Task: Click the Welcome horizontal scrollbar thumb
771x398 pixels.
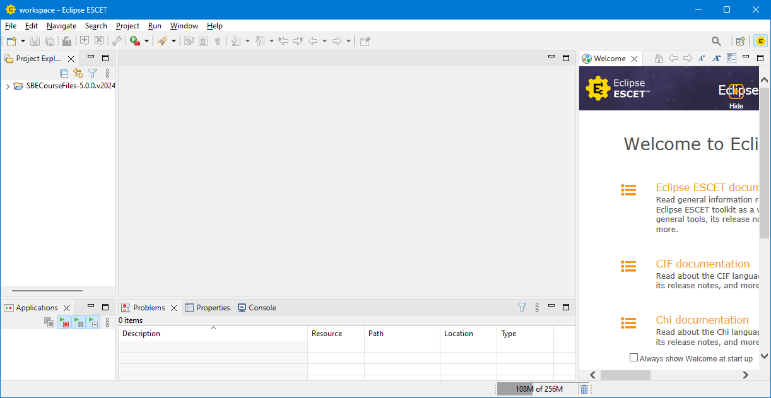Action: pyautogui.click(x=625, y=375)
